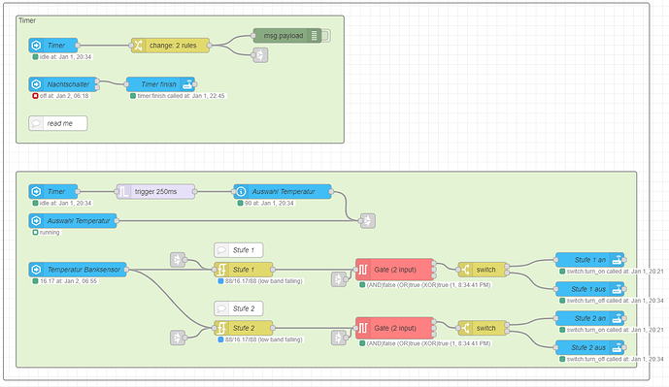Select the Timer group label
The height and width of the screenshot is (387, 669).
27,20
